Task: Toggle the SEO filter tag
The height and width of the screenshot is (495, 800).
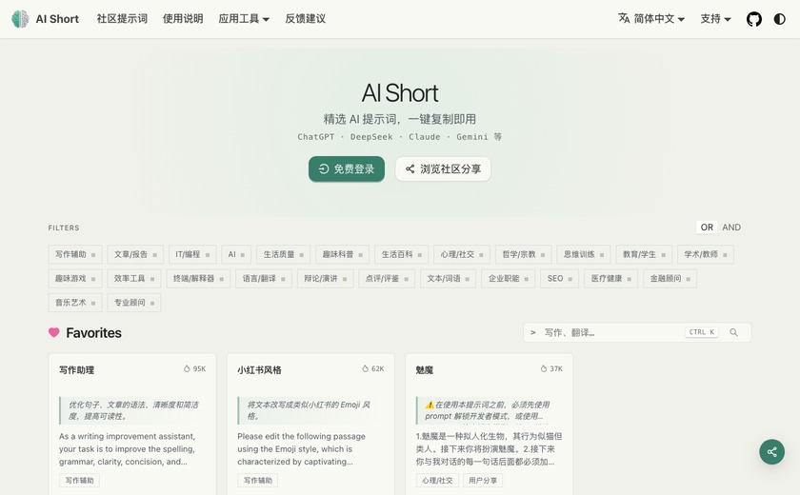Action: [560, 278]
